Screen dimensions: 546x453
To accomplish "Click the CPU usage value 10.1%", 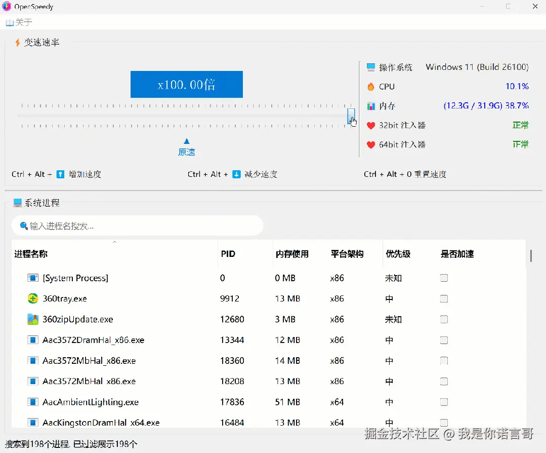I will pyautogui.click(x=517, y=86).
